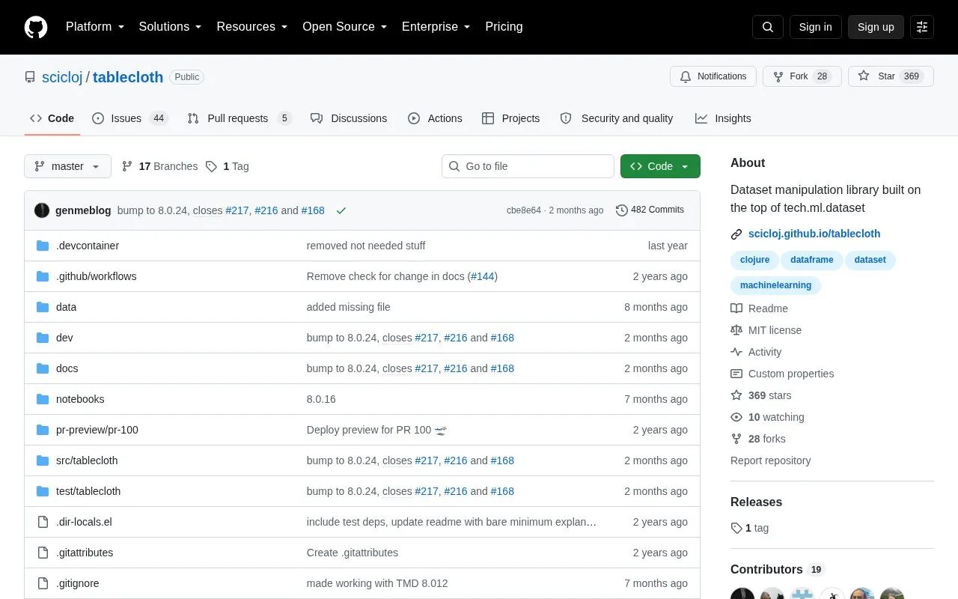Switch to the Projects tab

point(510,118)
